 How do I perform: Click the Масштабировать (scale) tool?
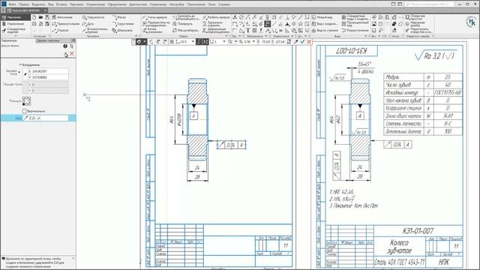186,31
